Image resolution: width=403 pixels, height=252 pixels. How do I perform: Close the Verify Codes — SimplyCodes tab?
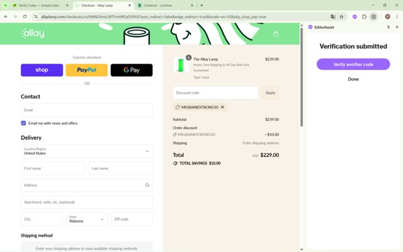pyautogui.click(x=67, y=5)
